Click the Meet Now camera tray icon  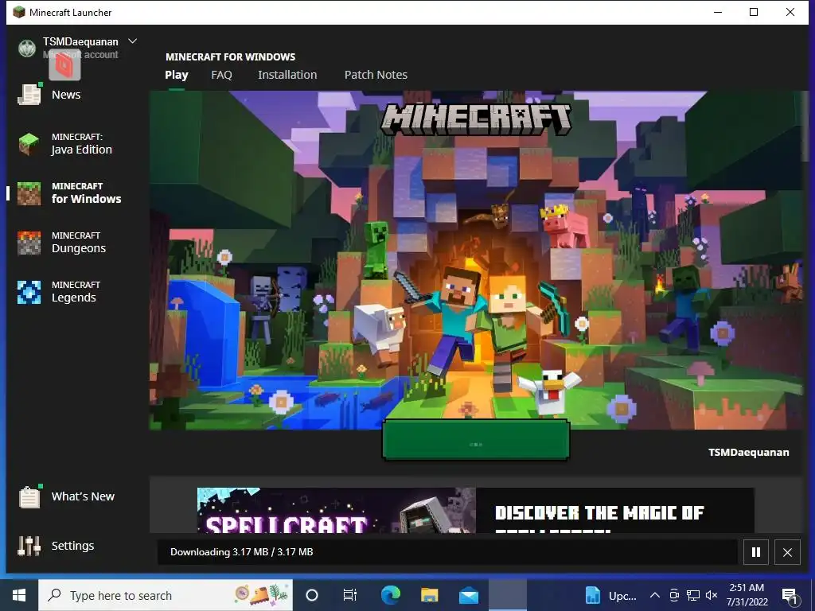click(x=674, y=595)
